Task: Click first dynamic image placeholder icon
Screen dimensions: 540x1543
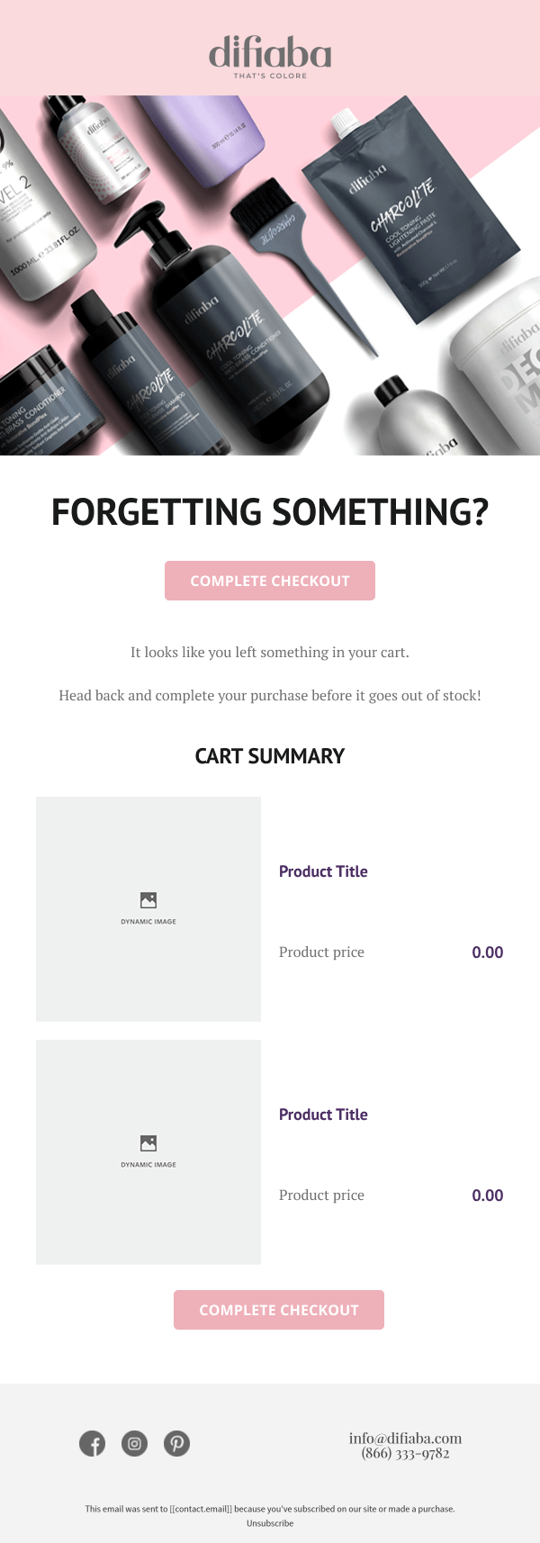Action: pos(148,900)
